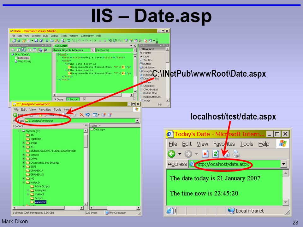
Task: Click the Views icon in Explorer toolbar
Action: click(95, 115)
